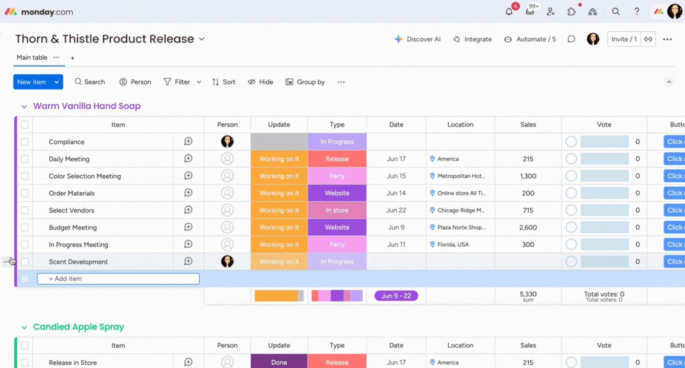Image resolution: width=685 pixels, height=368 pixels.
Task: Click the invite members icon in top bar
Action: 551,12
